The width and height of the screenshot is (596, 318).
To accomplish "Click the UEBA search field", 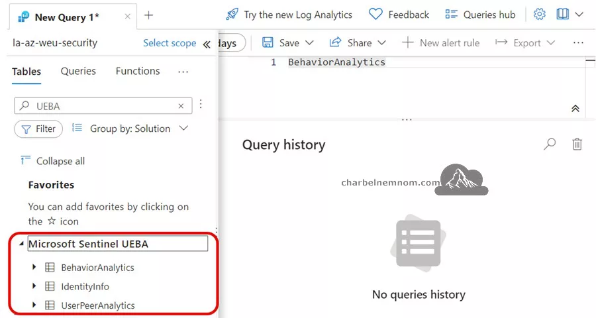I will [103, 106].
